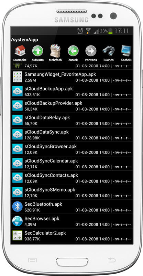Tap the SecBluetooth.apk Bluetooth icon
The height and width of the screenshot is (276, 143).
point(18,206)
